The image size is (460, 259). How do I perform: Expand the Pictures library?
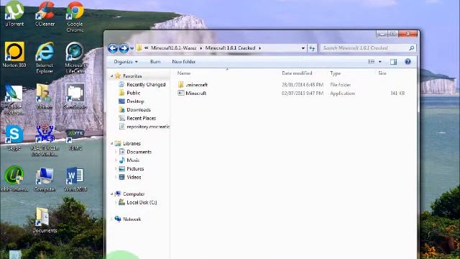click(116, 169)
